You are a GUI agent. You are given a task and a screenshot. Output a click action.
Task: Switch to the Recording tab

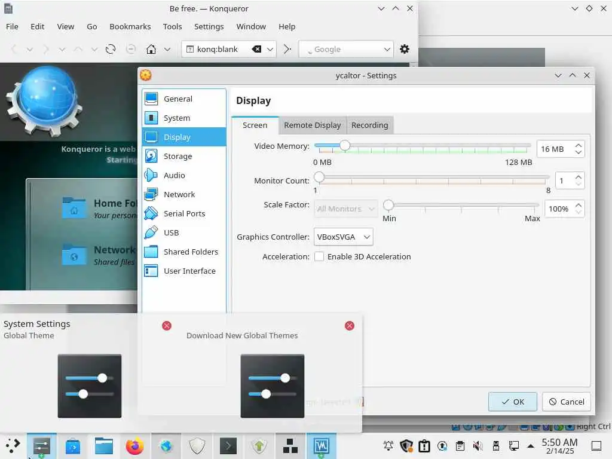point(369,126)
